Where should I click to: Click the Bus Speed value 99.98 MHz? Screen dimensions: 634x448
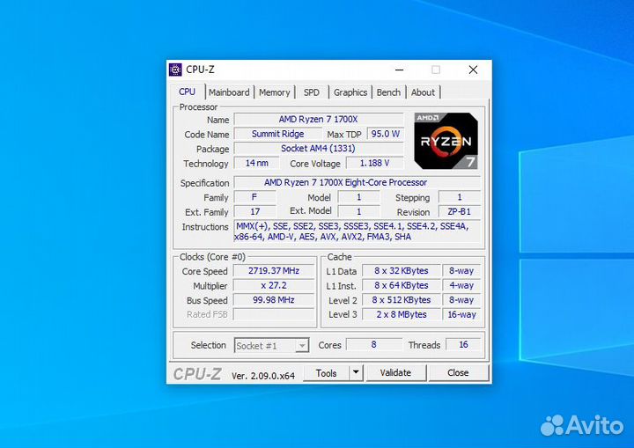[x=274, y=300]
